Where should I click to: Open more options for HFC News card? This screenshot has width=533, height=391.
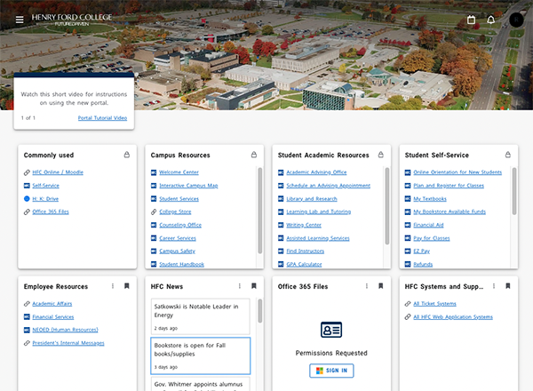(240, 286)
